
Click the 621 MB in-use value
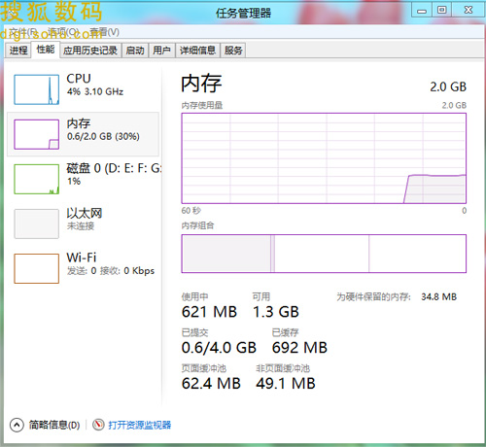pyautogui.click(x=209, y=312)
